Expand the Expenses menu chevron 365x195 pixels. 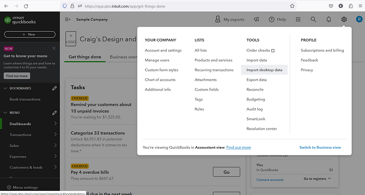55,156
